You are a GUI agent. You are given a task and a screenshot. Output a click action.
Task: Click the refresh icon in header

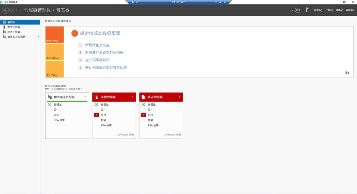coord(297,10)
